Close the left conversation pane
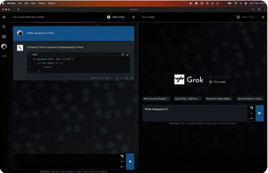268x173 pixels. [134, 17]
